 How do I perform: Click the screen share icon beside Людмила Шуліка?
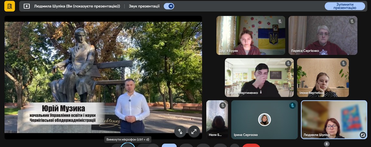point(27,6)
